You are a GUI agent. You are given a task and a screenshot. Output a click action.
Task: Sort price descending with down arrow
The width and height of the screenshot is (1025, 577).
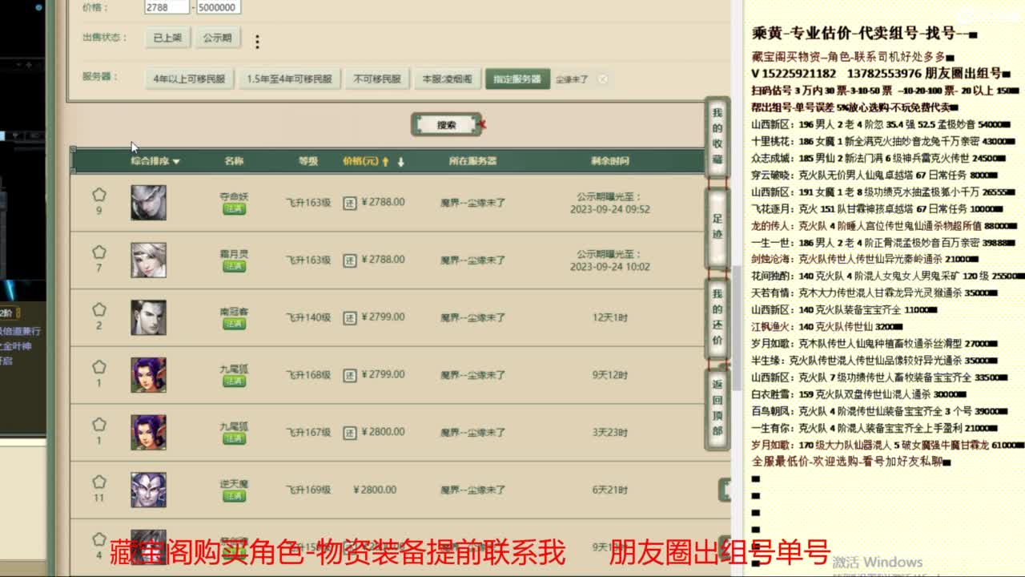pos(400,161)
